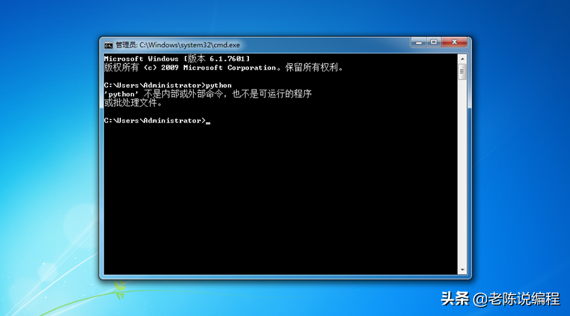
Task: Maximize the cmd.exe window
Action: tap(434, 42)
